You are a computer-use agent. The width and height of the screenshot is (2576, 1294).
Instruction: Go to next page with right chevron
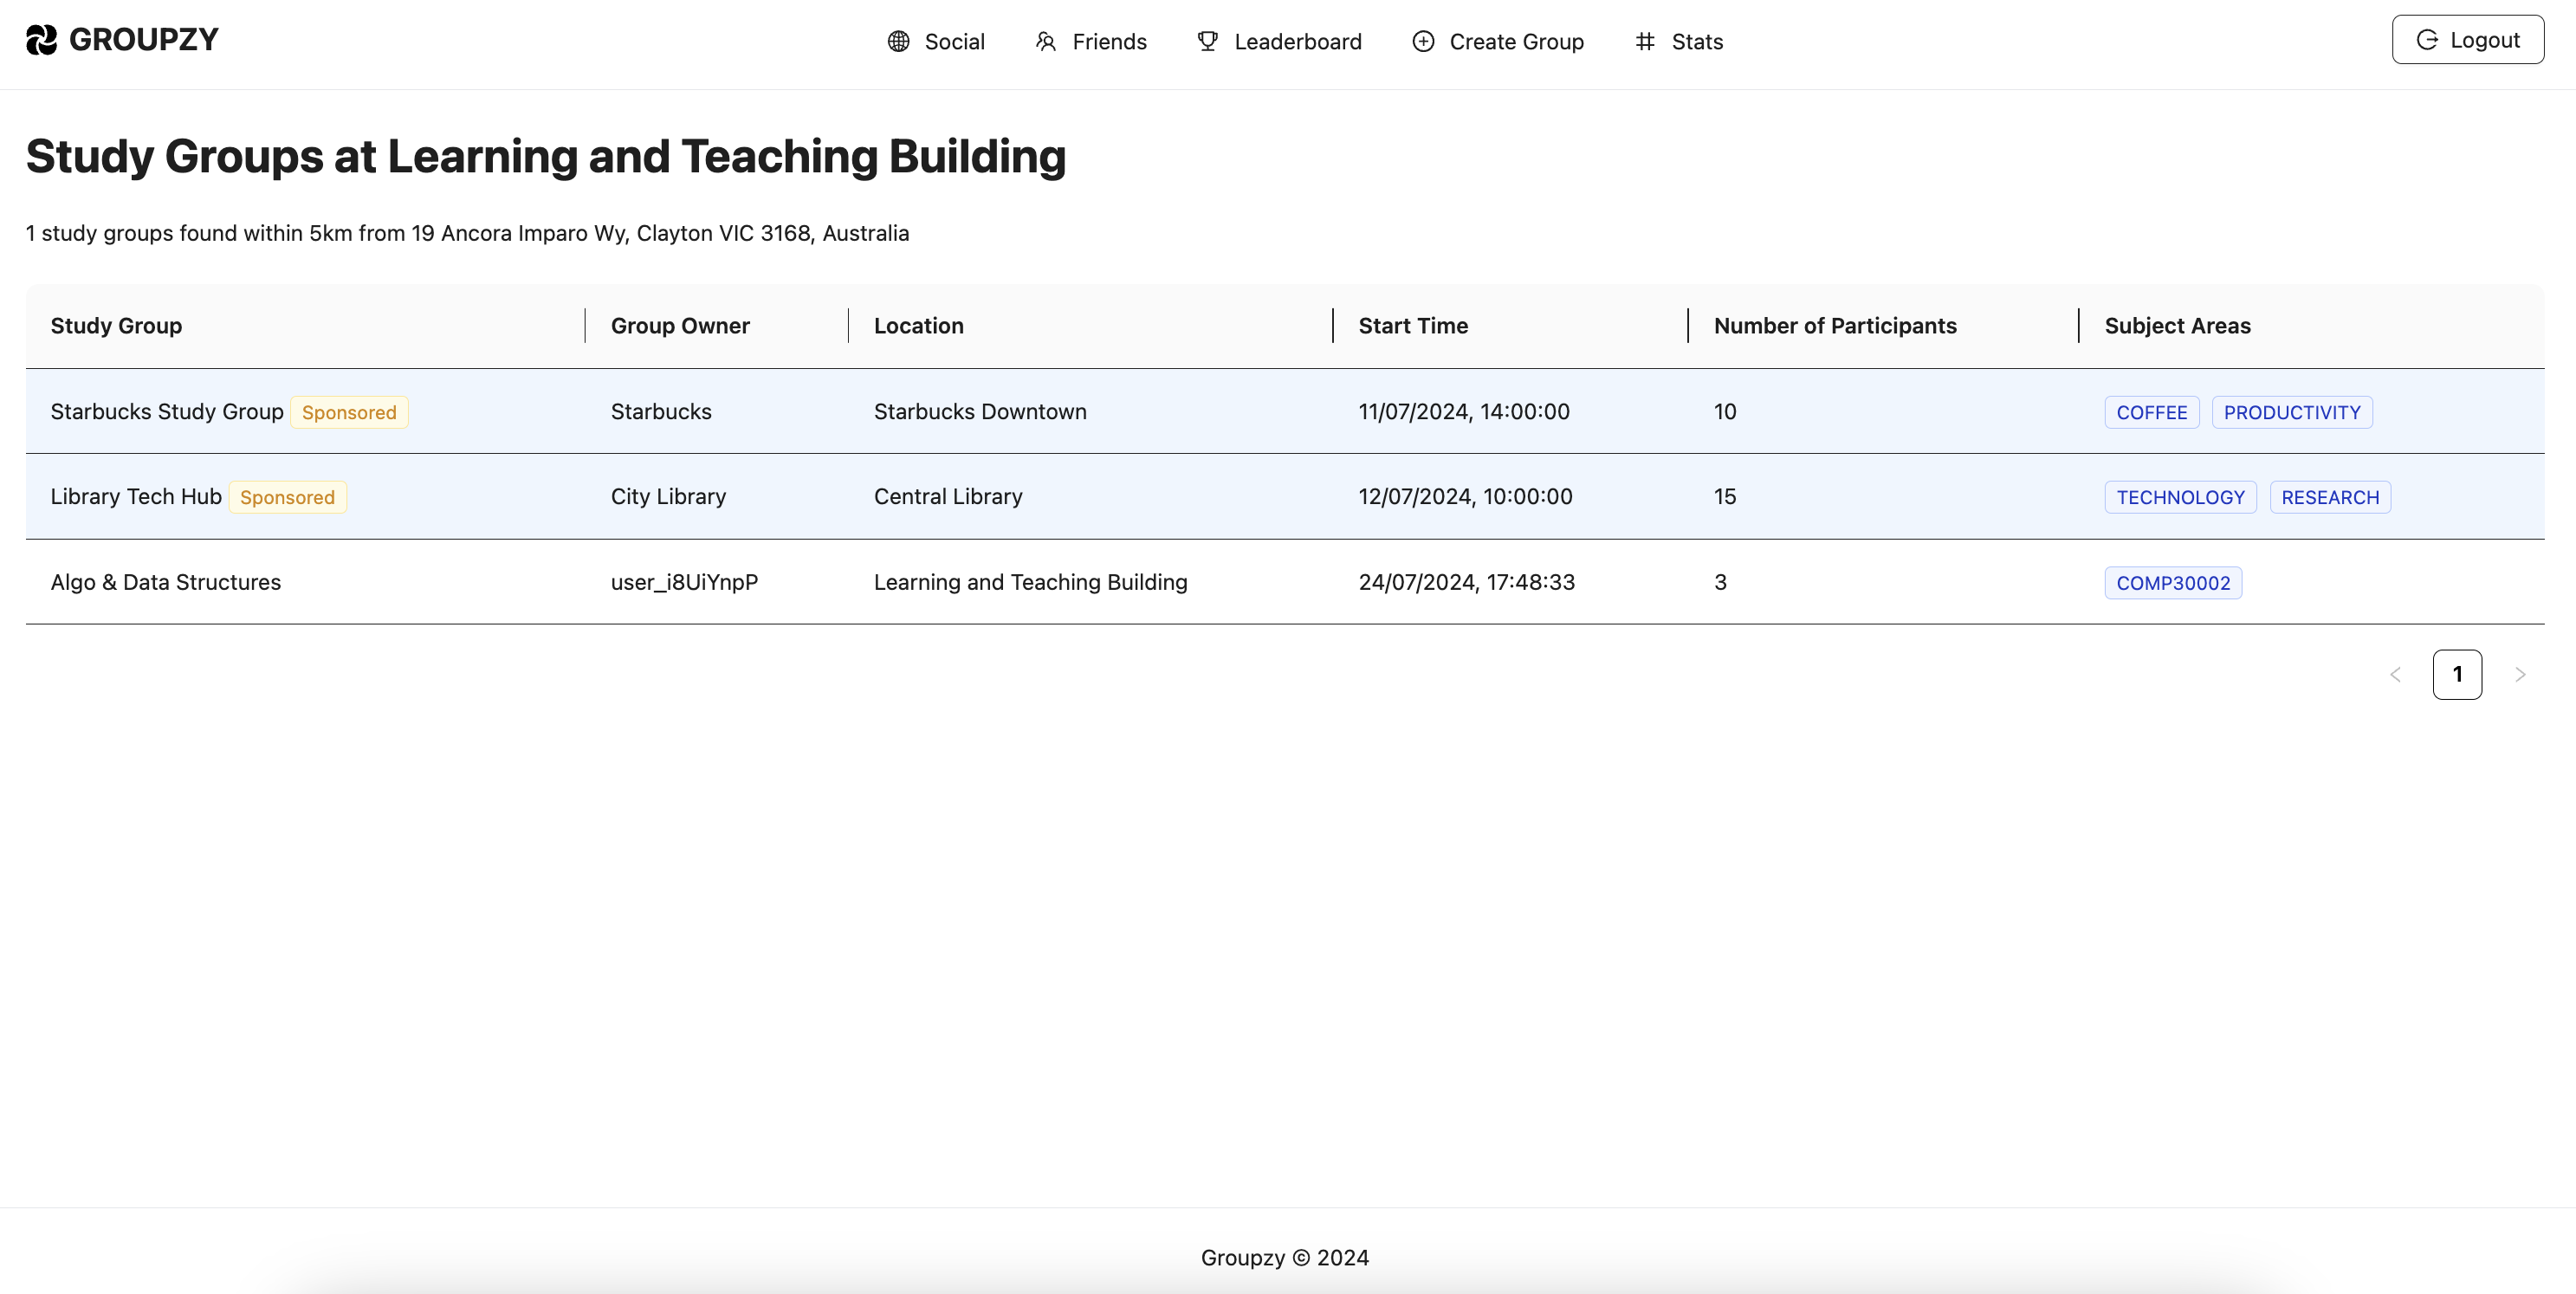pyautogui.click(x=2520, y=675)
